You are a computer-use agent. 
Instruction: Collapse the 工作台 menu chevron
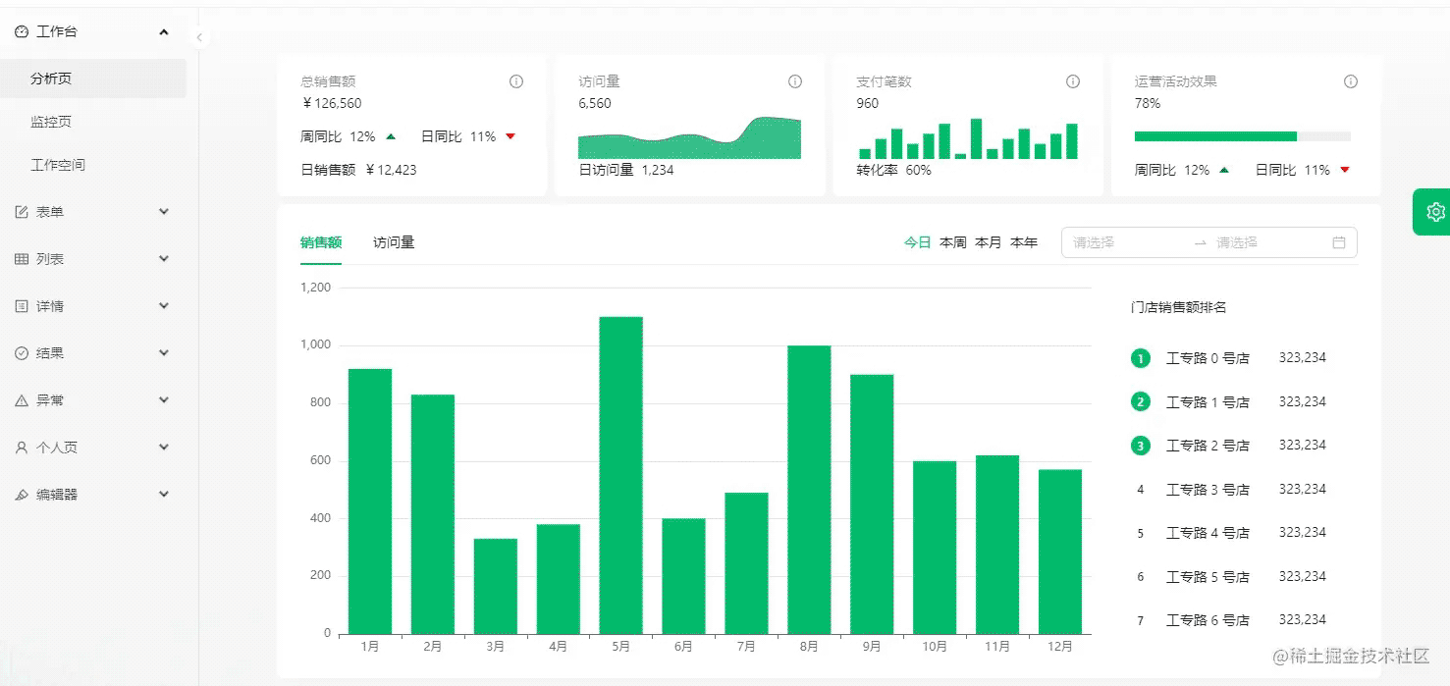coord(164,31)
